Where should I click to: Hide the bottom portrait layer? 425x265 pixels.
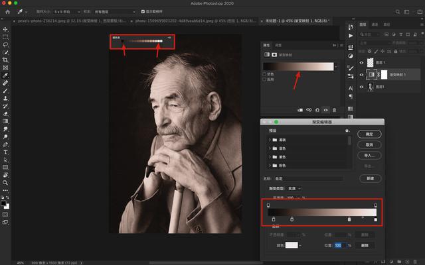(x=361, y=87)
